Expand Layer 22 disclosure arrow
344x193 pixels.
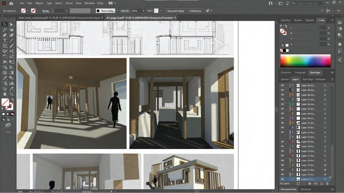coord(293,123)
